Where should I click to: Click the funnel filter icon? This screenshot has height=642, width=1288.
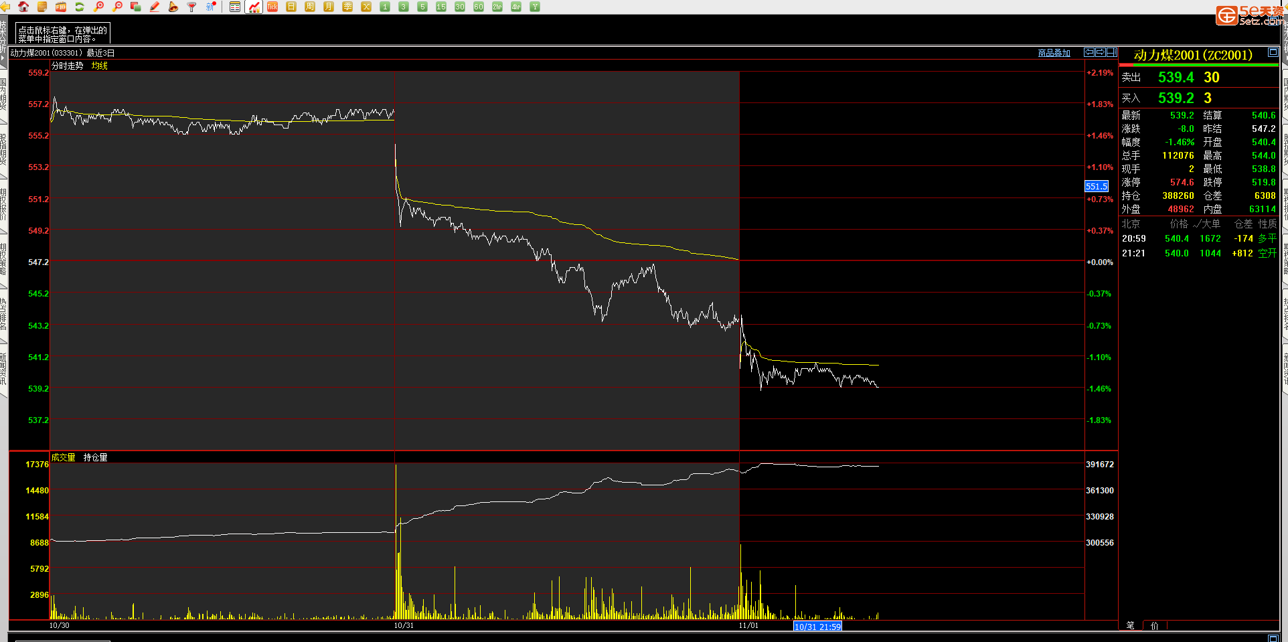click(x=192, y=7)
